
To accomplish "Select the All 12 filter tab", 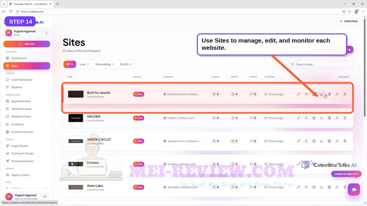I will click(x=70, y=64).
